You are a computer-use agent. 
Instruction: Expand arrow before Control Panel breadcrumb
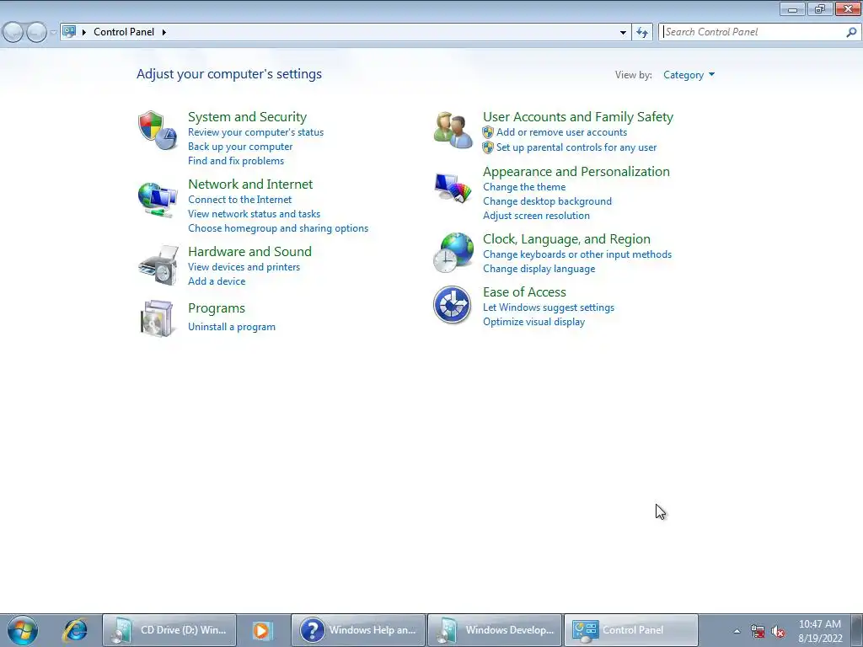(84, 32)
